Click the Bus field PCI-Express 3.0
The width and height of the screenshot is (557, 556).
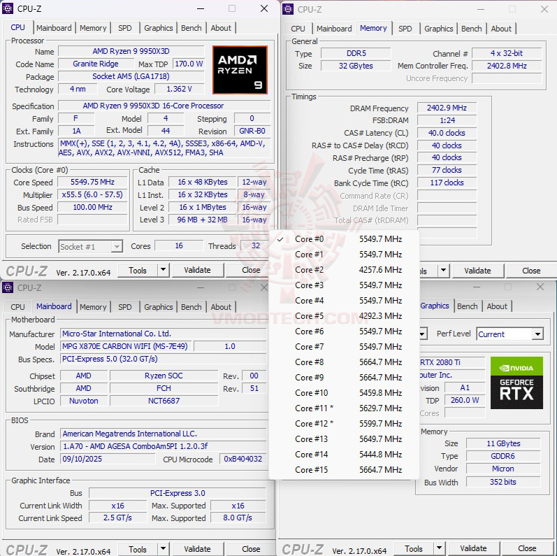tap(178, 493)
